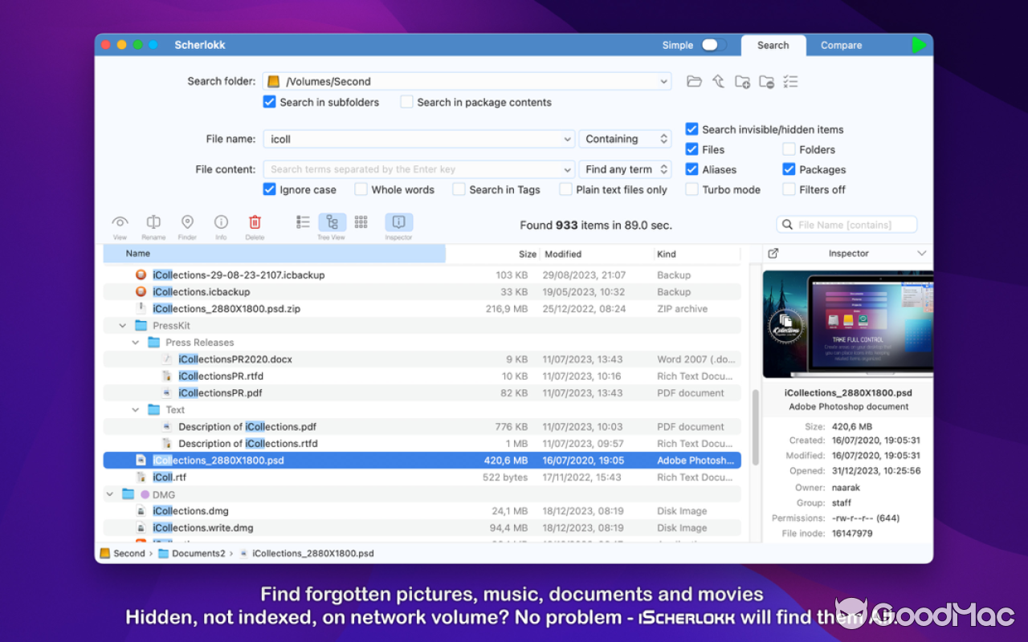
Task: Open the Finder locate icon
Action: pyautogui.click(x=187, y=223)
